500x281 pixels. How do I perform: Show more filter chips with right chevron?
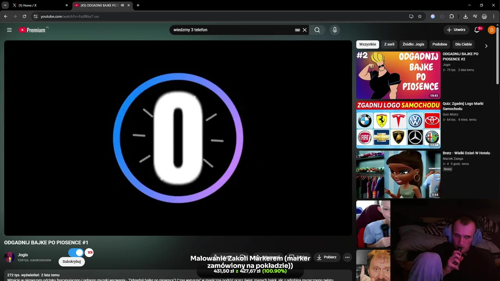(x=486, y=46)
